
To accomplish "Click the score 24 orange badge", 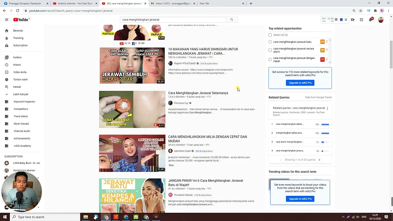I will (x=322, y=42).
